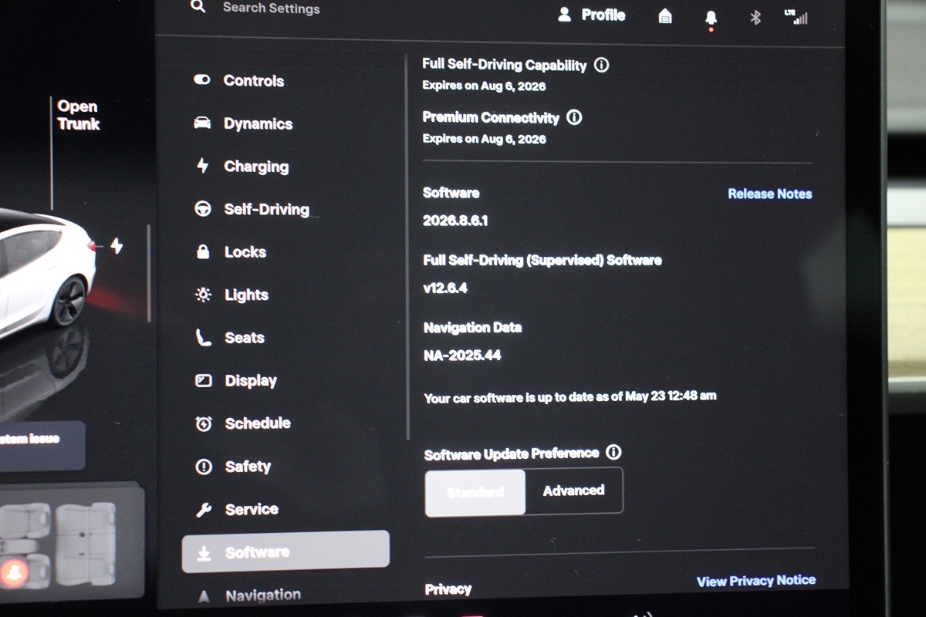The width and height of the screenshot is (926, 617).
Task: Select the highlighted Software tab
Action: (x=286, y=551)
